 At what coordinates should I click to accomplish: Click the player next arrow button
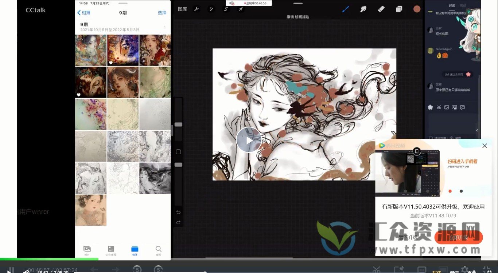(x=116, y=270)
